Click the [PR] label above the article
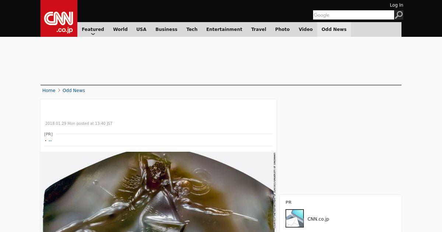The width and height of the screenshot is (442, 232). pyautogui.click(x=48, y=134)
